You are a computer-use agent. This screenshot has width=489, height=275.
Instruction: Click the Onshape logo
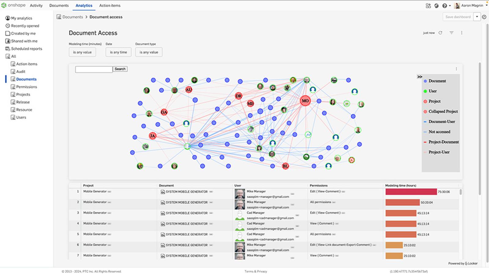[x=13, y=5]
